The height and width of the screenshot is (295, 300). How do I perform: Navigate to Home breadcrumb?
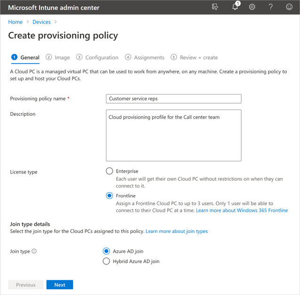pos(15,22)
